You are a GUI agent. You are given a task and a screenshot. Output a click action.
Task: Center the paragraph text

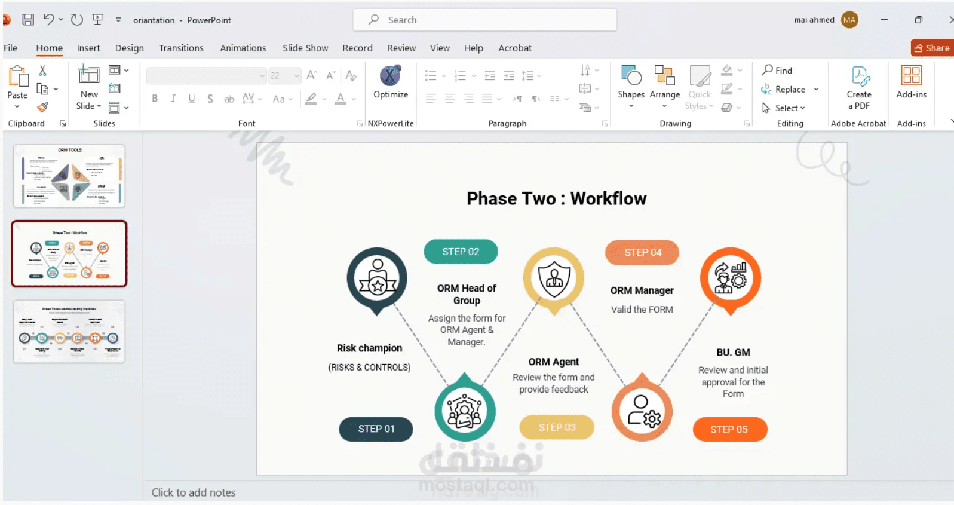click(450, 99)
